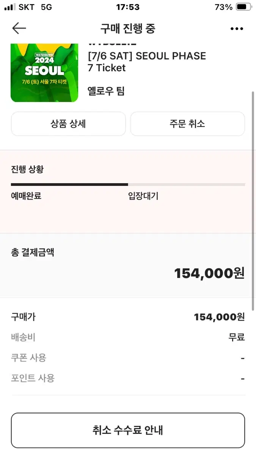Open 취소 수수료 안내 cancellation fee guide

pos(128,430)
